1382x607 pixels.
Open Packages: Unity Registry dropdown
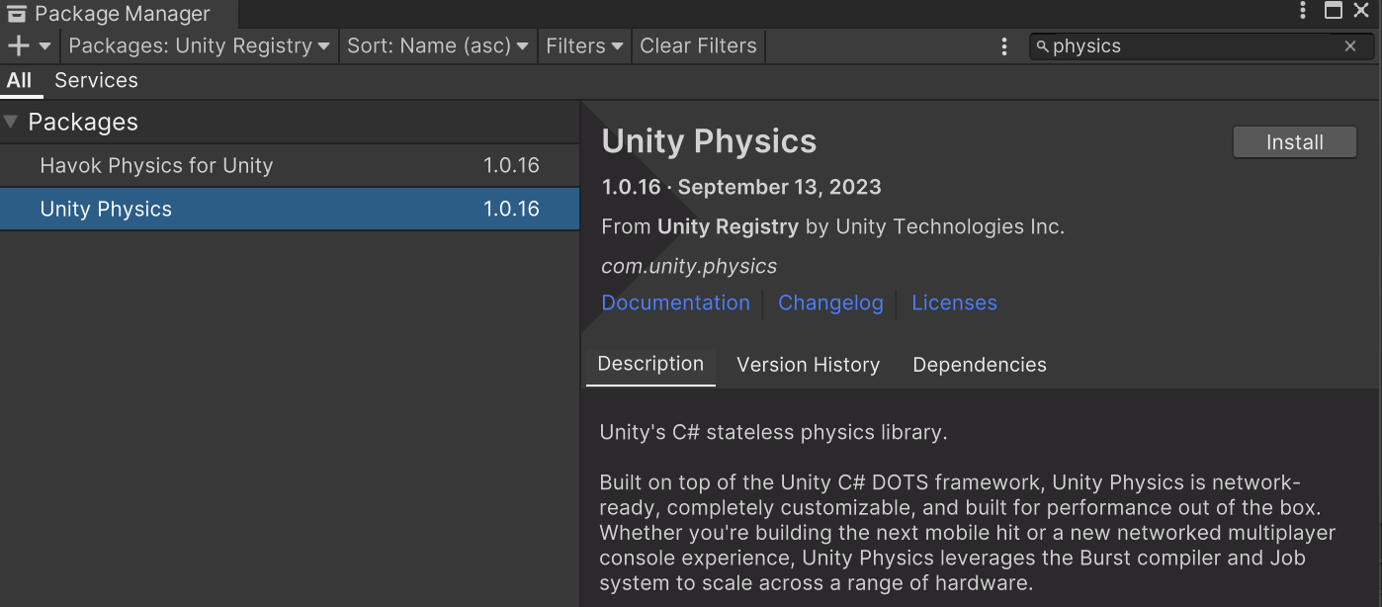(x=199, y=45)
